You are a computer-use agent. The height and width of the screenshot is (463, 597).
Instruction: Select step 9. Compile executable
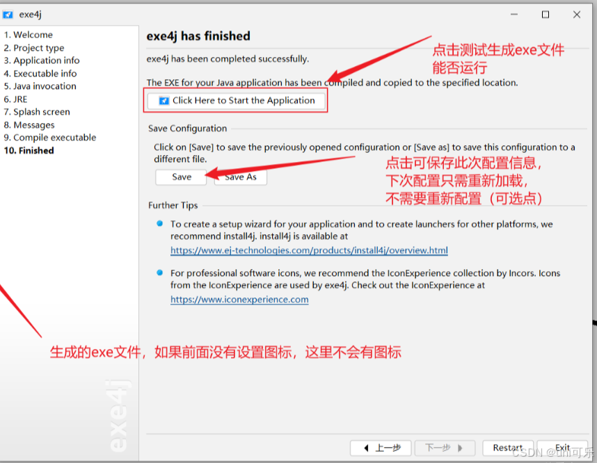pos(50,138)
